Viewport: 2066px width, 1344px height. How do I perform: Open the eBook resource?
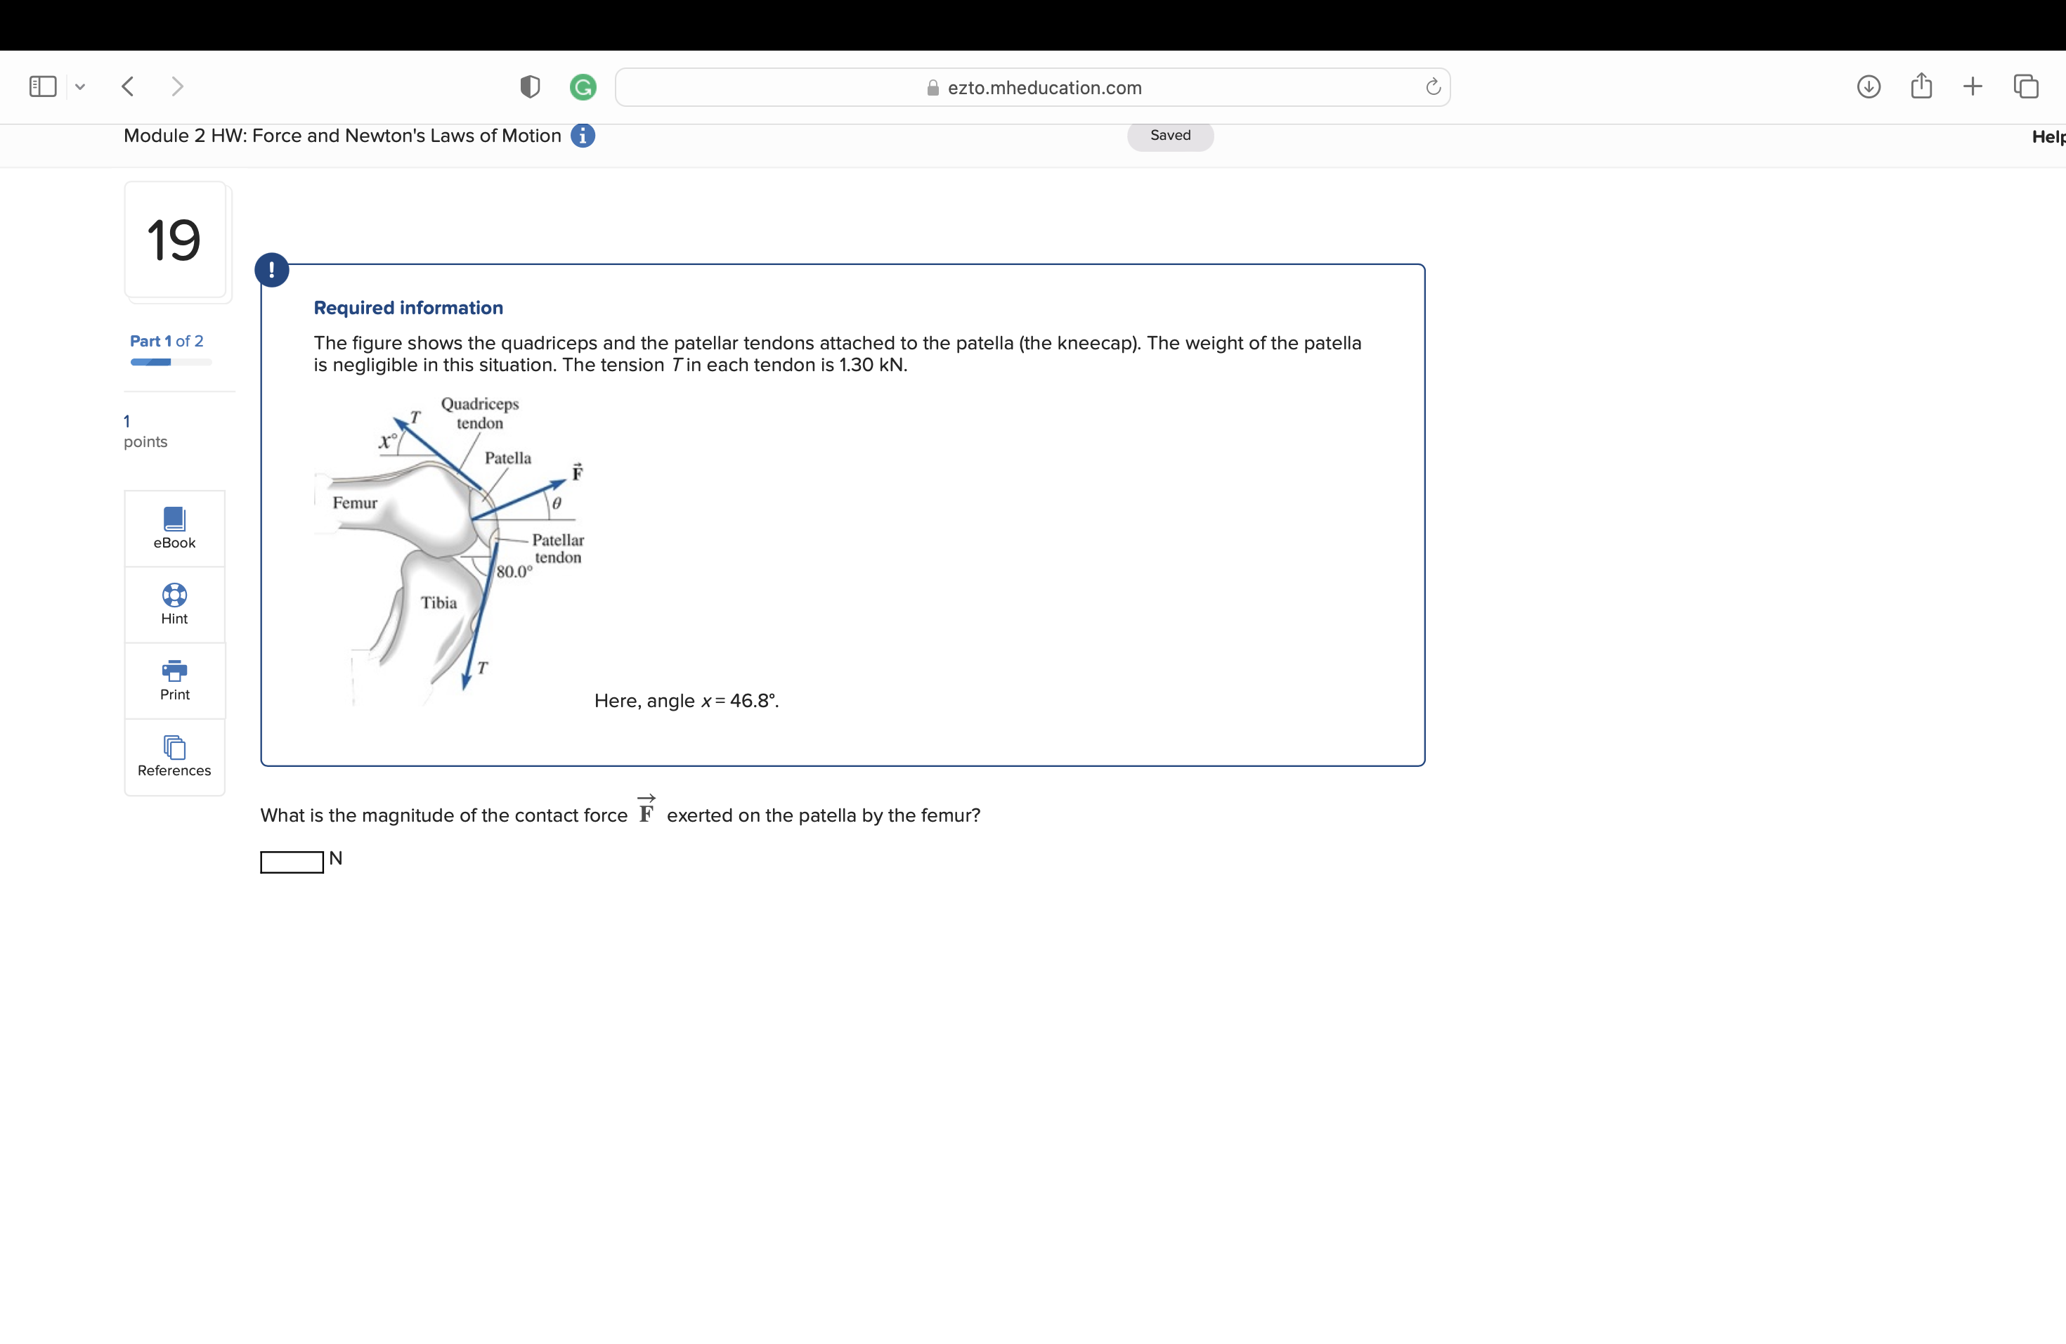coord(174,527)
